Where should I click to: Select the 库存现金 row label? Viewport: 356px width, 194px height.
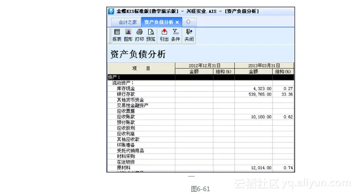[x=126, y=89]
